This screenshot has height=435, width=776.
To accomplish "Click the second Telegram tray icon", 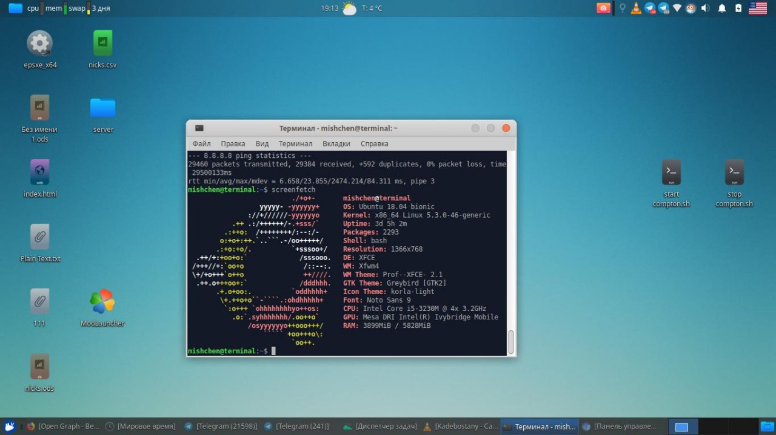I will tap(664, 8).
